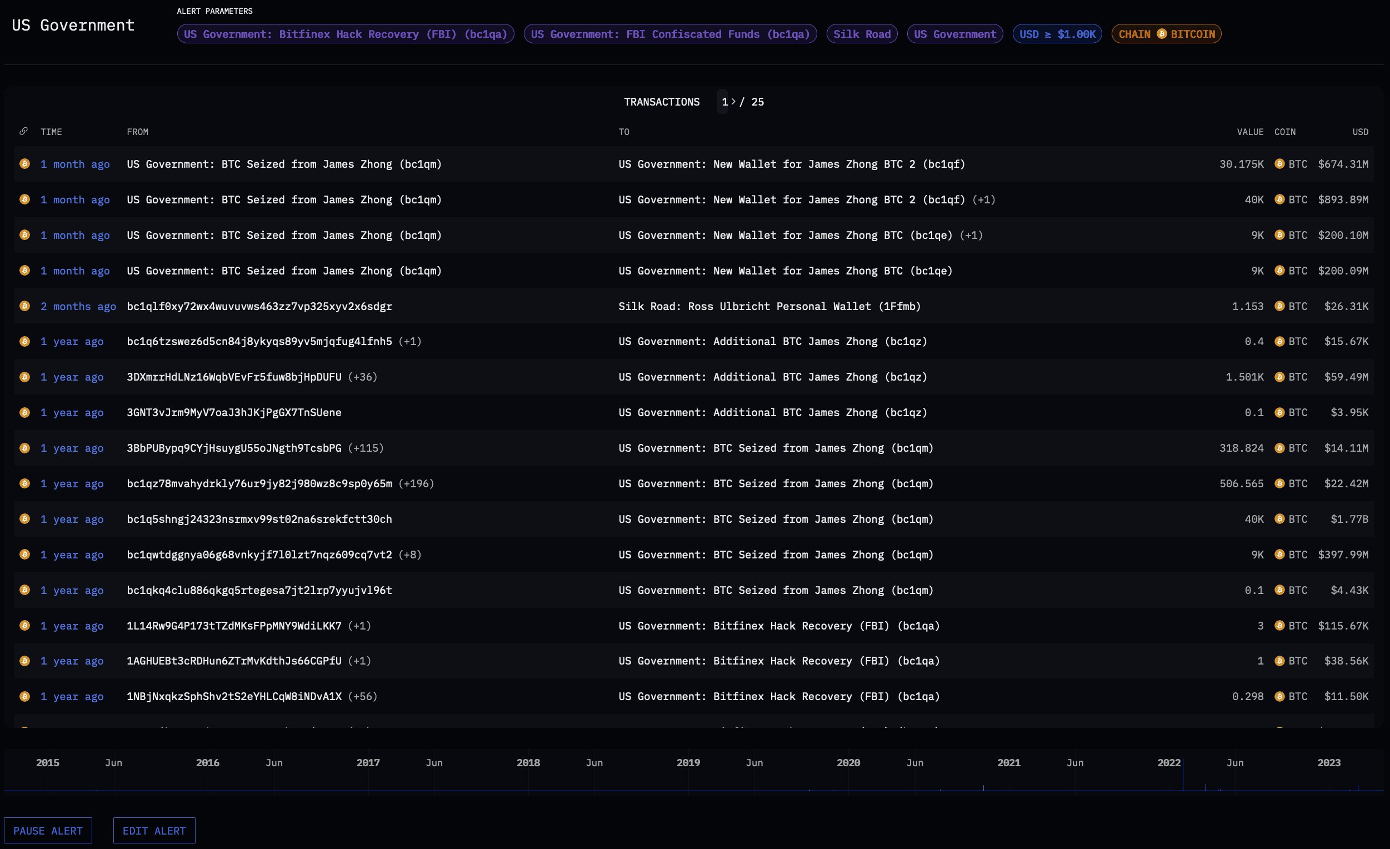Expand (+1) recipients on 40K BTC row

pyautogui.click(x=984, y=199)
